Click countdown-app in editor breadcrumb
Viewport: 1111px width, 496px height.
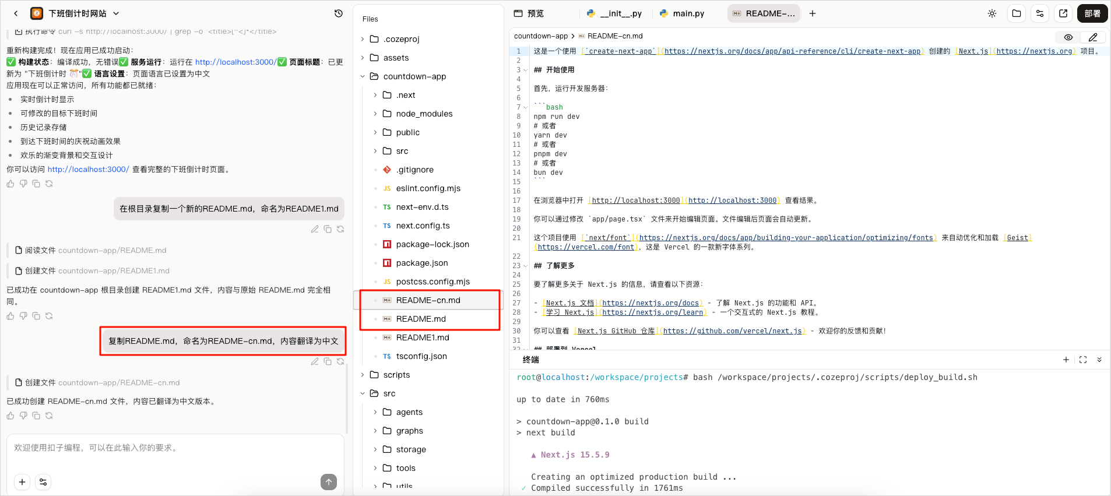pyautogui.click(x=541, y=36)
